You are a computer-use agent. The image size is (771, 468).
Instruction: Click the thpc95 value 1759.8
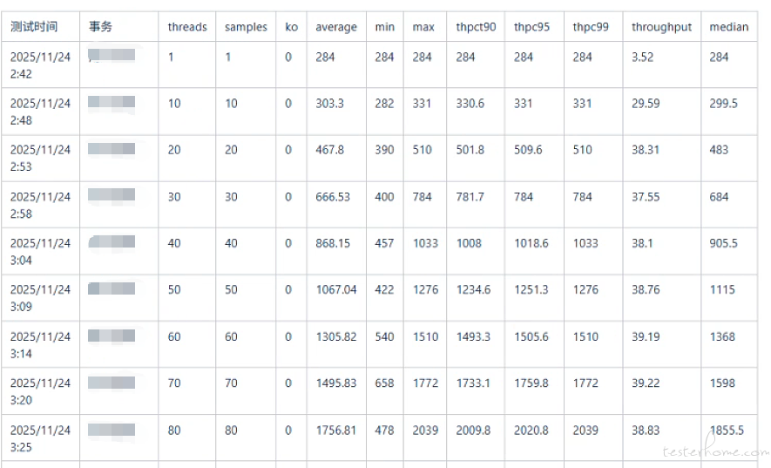[531, 383]
